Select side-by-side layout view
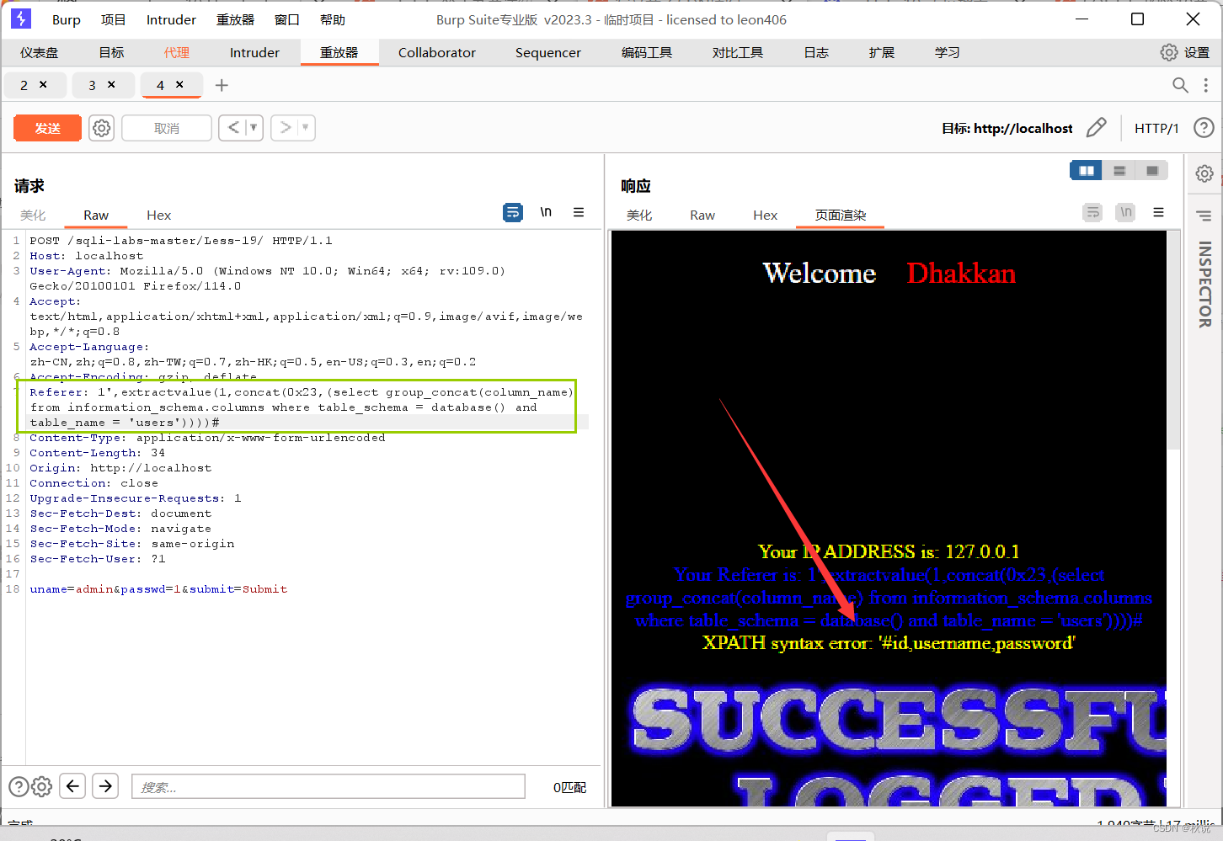Screen dimensions: 1223x841 tap(1087, 171)
